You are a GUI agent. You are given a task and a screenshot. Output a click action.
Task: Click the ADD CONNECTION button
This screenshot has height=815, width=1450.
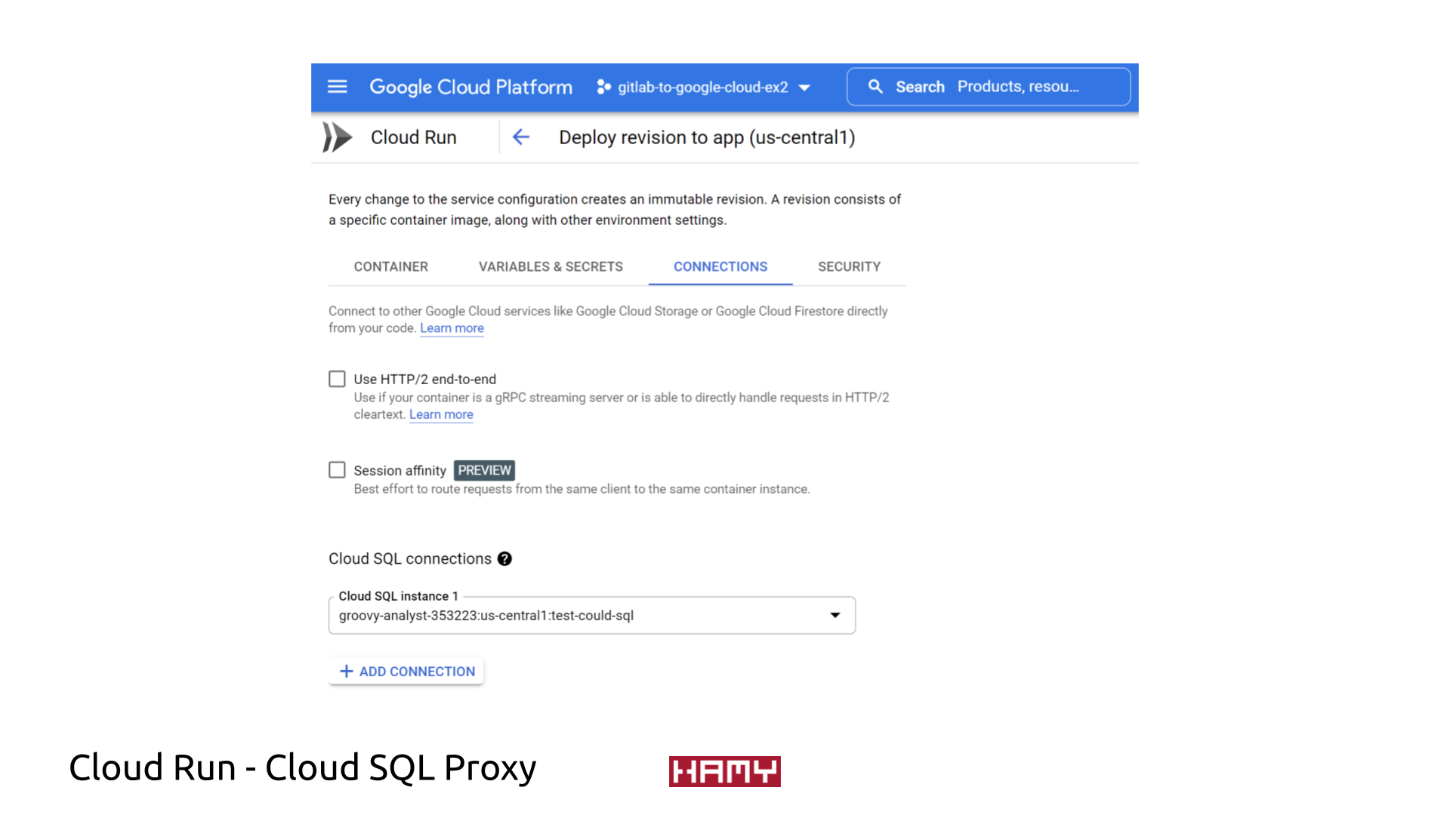pos(407,671)
